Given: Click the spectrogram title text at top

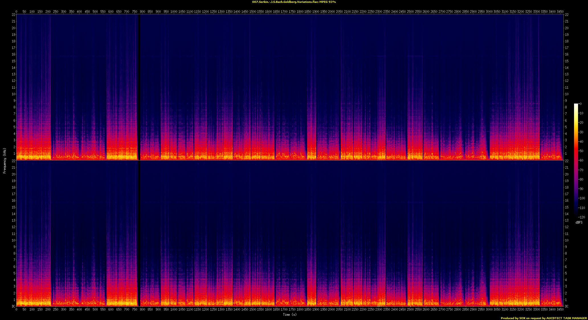Looking at the screenshot, I should click(294, 2).
